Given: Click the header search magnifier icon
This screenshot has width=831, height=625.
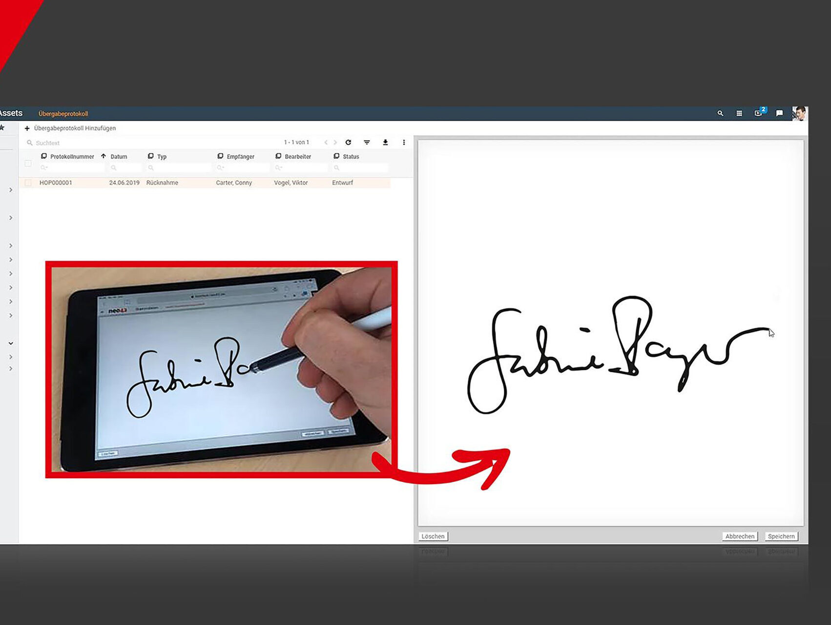Looking at the screenshot, I should click(x=720, y=113).
